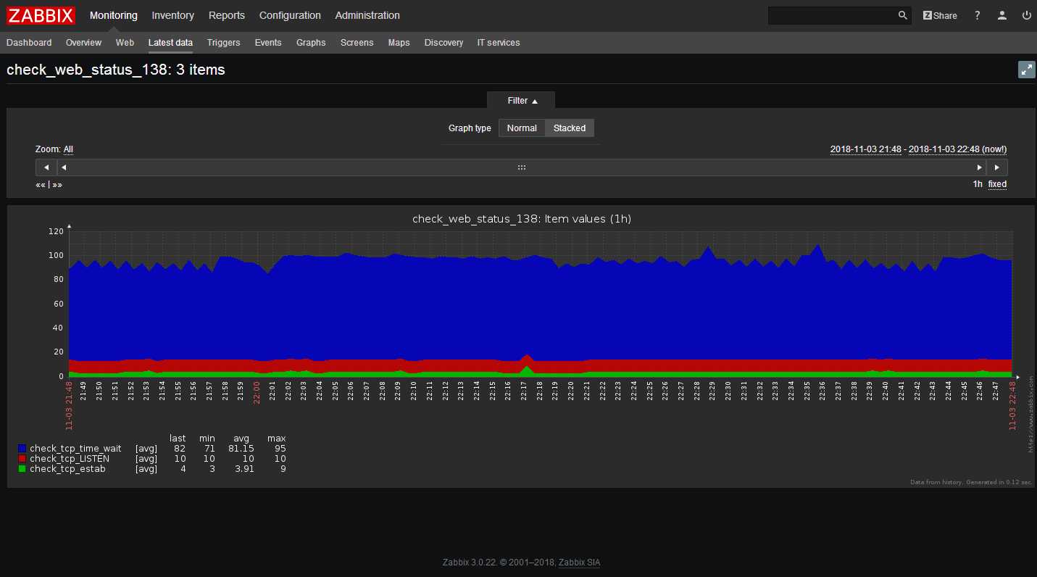Go to the Maps tab
1037x577 pixels.
click(x=399, y=43)
